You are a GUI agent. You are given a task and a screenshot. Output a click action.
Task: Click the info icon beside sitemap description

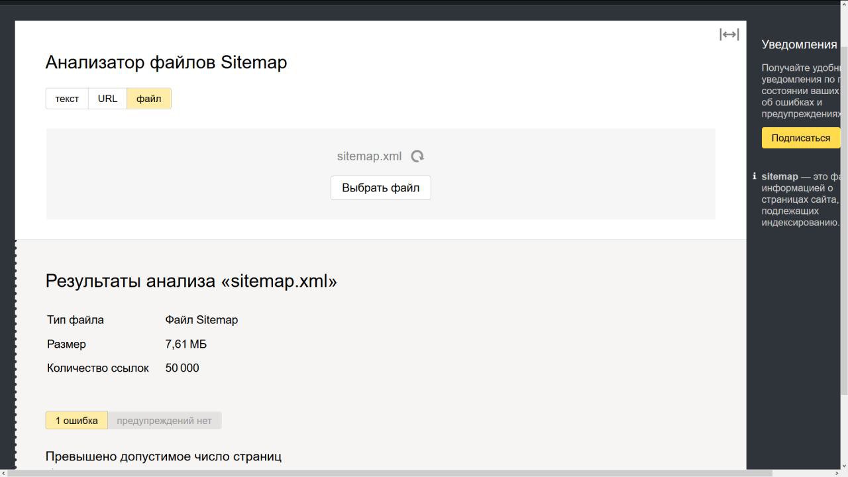pyautogui.click(x=754, y=176)
